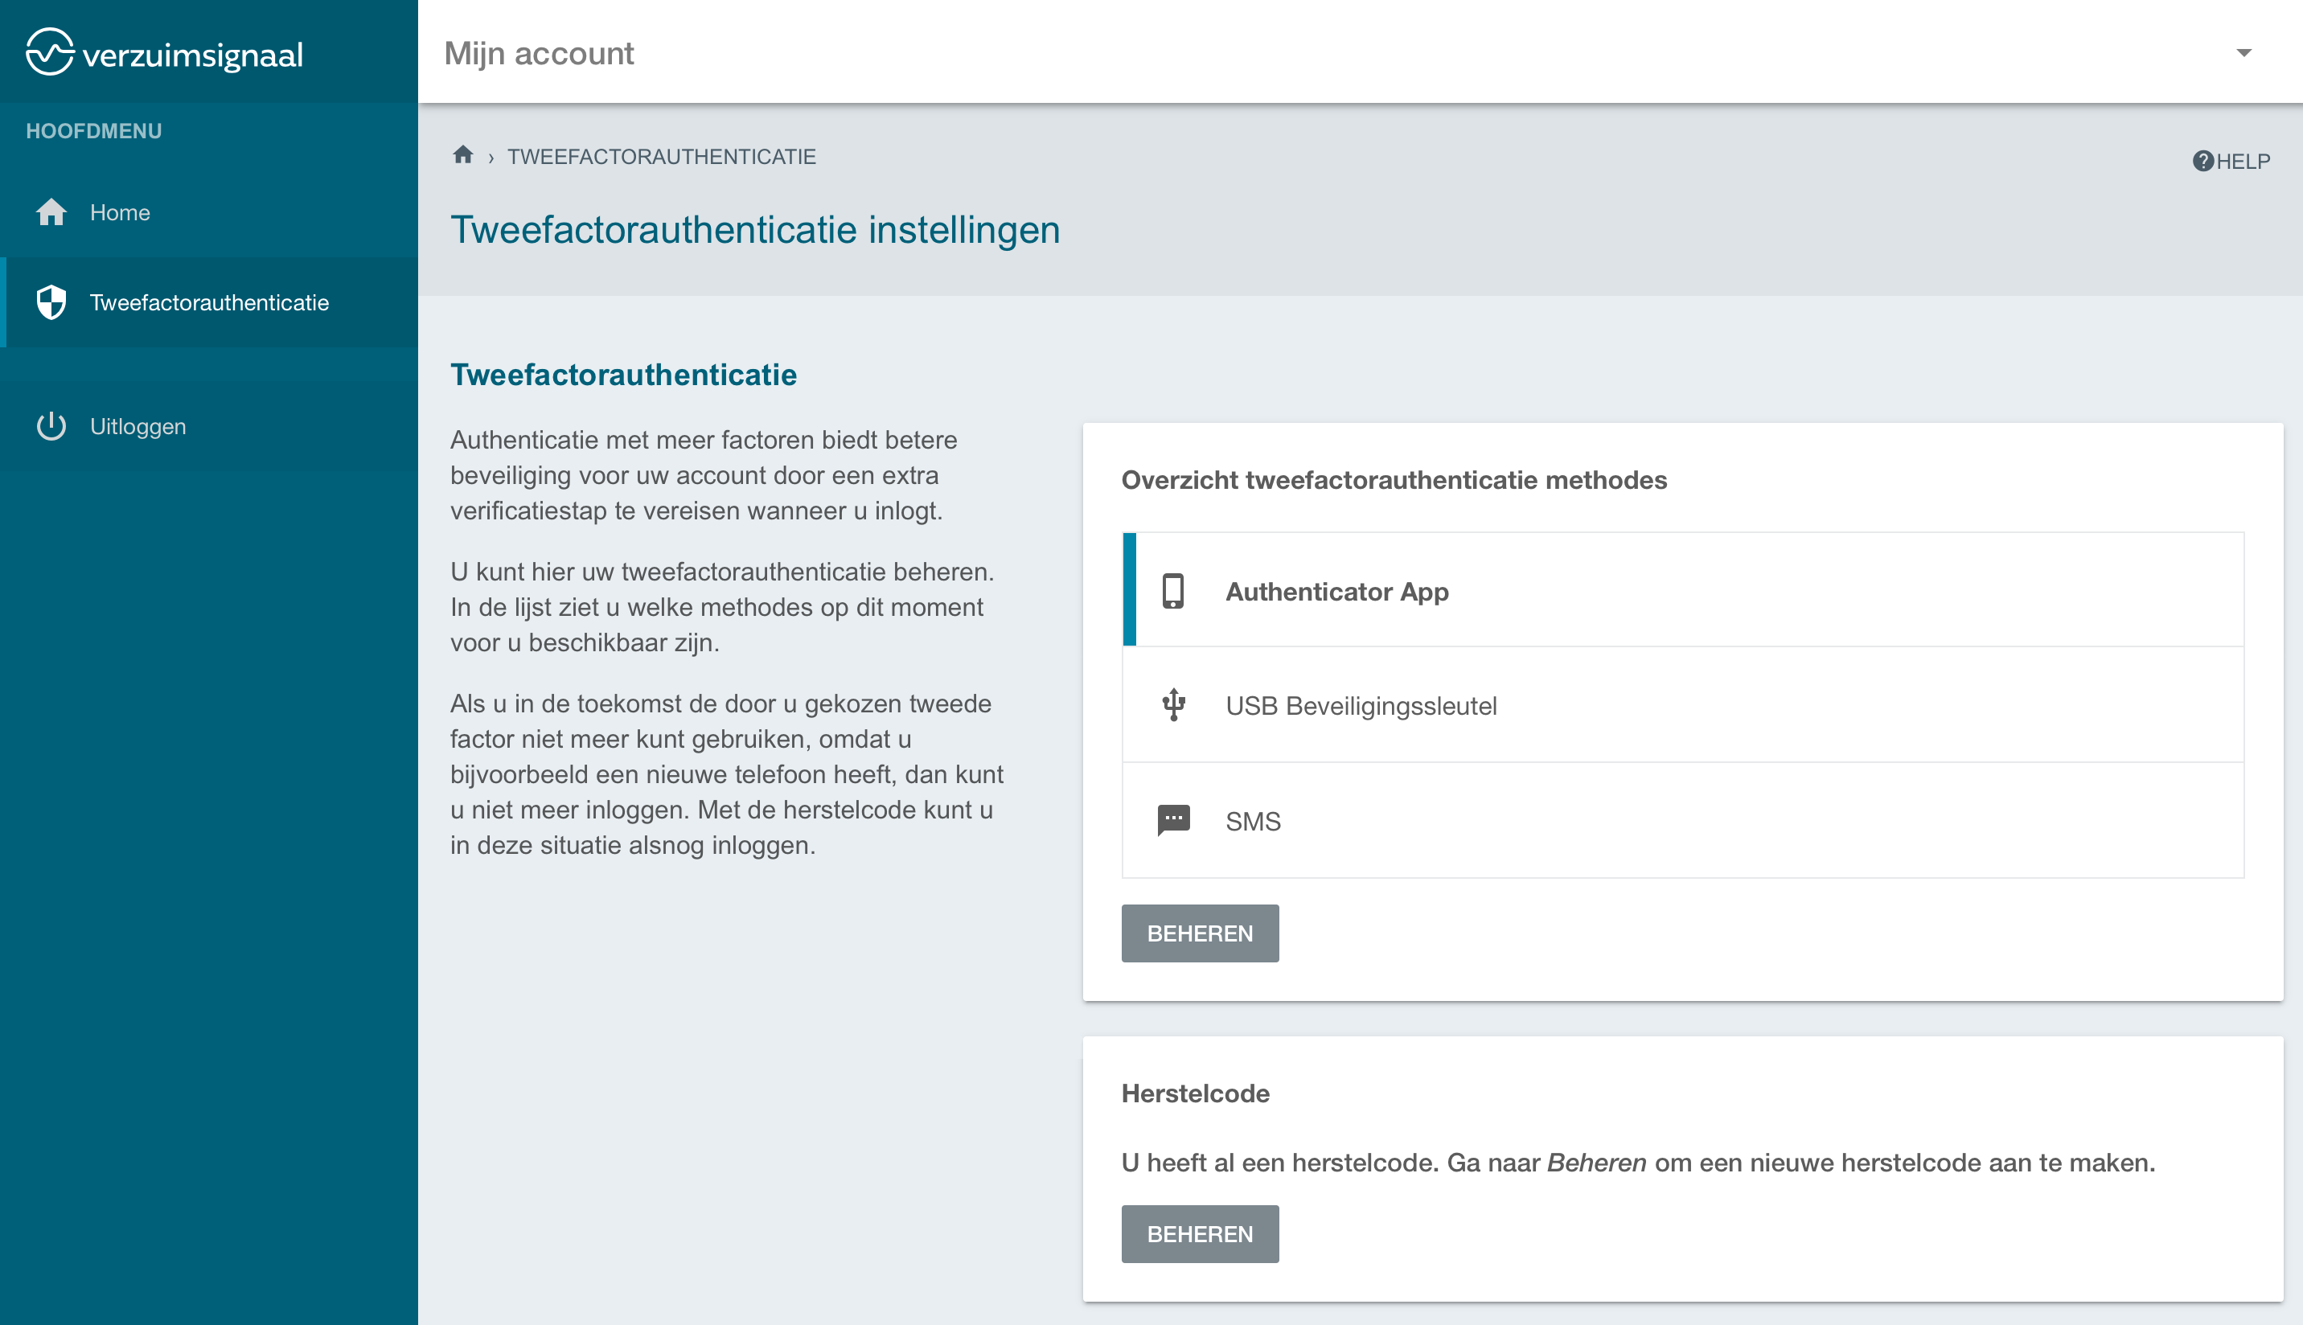2303x1325 pixels.
Task: Click the phone icon for Authenticator App
Action: click(1173, 591)
